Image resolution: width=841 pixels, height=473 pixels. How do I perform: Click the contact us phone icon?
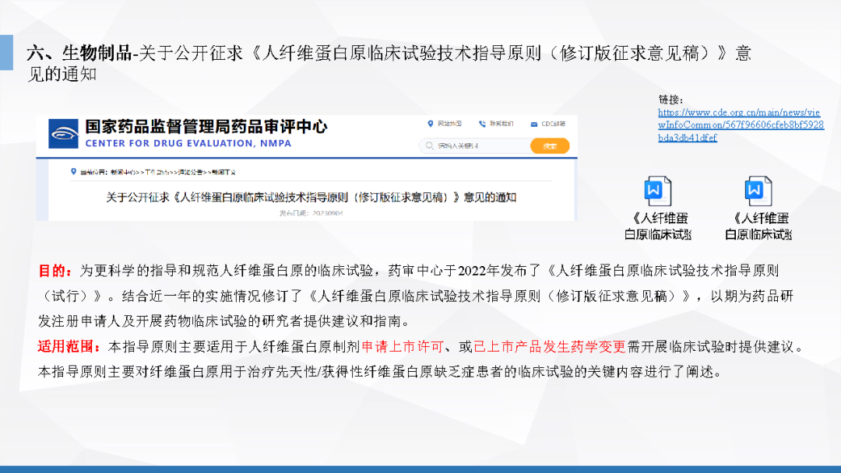pyautogui.click(x=482, y=124)
